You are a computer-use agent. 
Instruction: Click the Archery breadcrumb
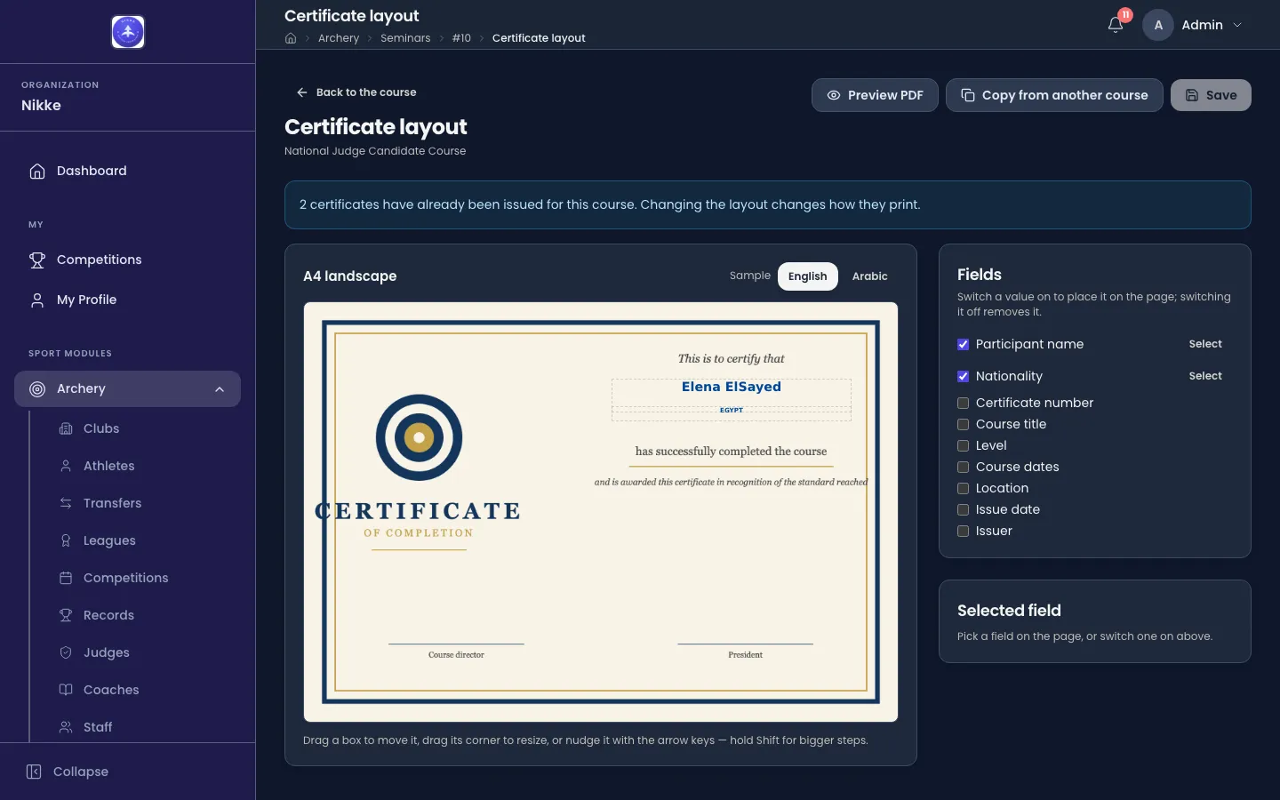pyautogui.click(x=339, y=38)
